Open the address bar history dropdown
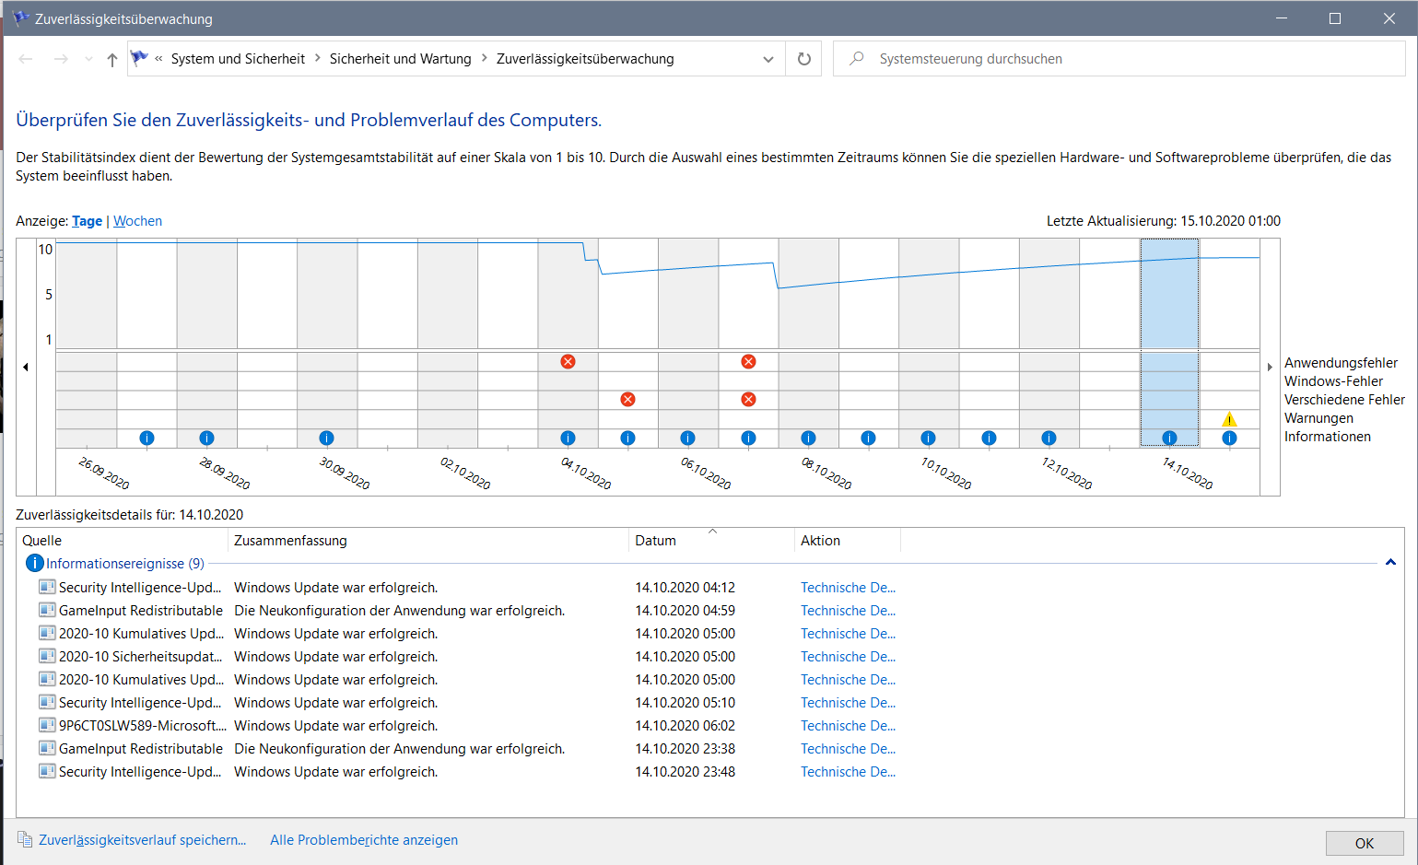 click(768, 59)
